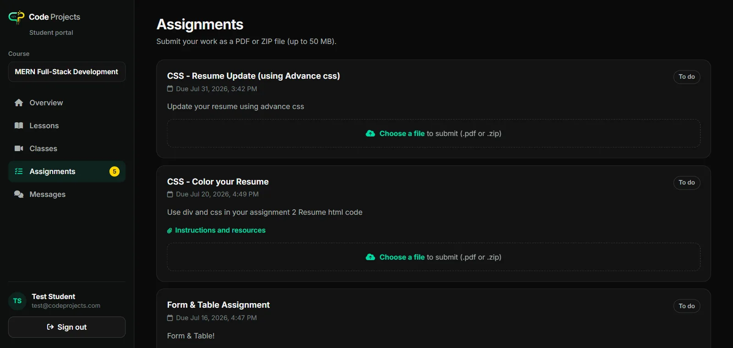
Task: Click the sign out arrow icon
Action: coord(50,327)
